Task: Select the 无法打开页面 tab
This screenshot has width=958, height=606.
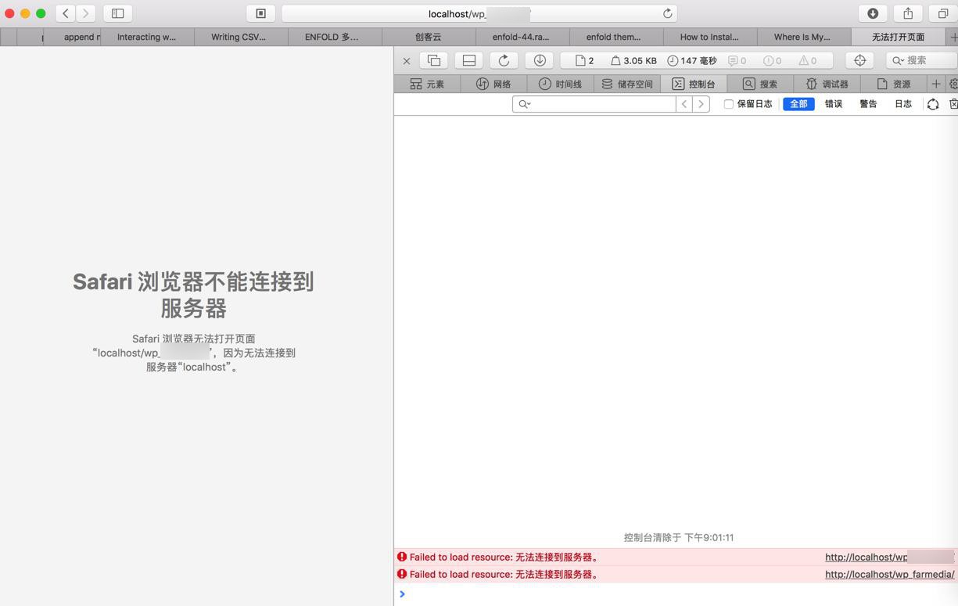Action: [899, 37]
